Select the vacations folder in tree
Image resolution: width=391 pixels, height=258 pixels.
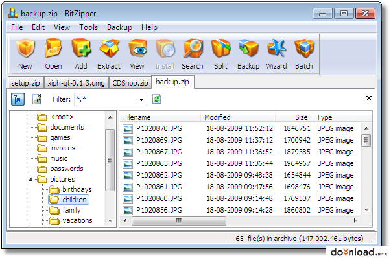[x=77, y=220]
